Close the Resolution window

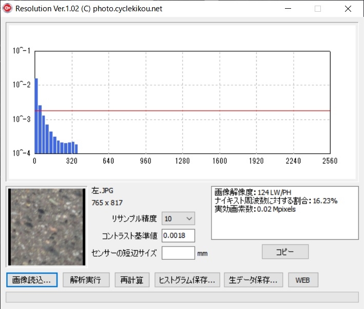click(x=348, y=9)
